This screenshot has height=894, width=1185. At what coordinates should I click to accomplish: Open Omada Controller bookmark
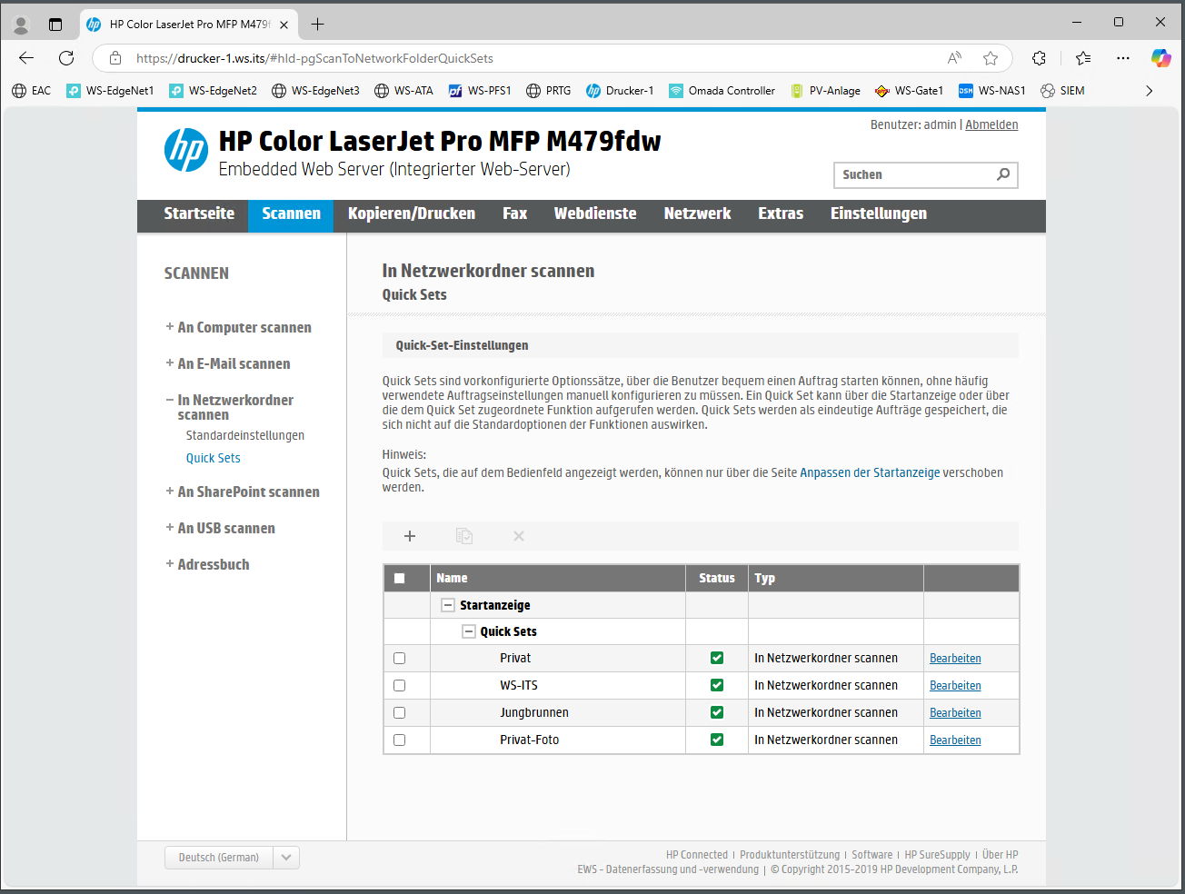(x=722, y=91)
